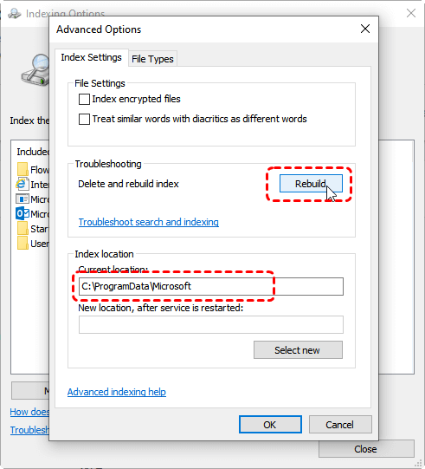Image resolution: width=425 pixels, height=469 pixels.
Task: Click the magnifier drive icon in Indexing Options
Action: pyautogui.click(x=35, y=70)
